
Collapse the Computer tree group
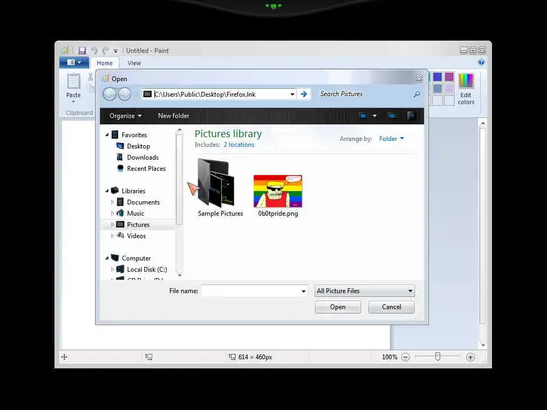pos(107,258)
